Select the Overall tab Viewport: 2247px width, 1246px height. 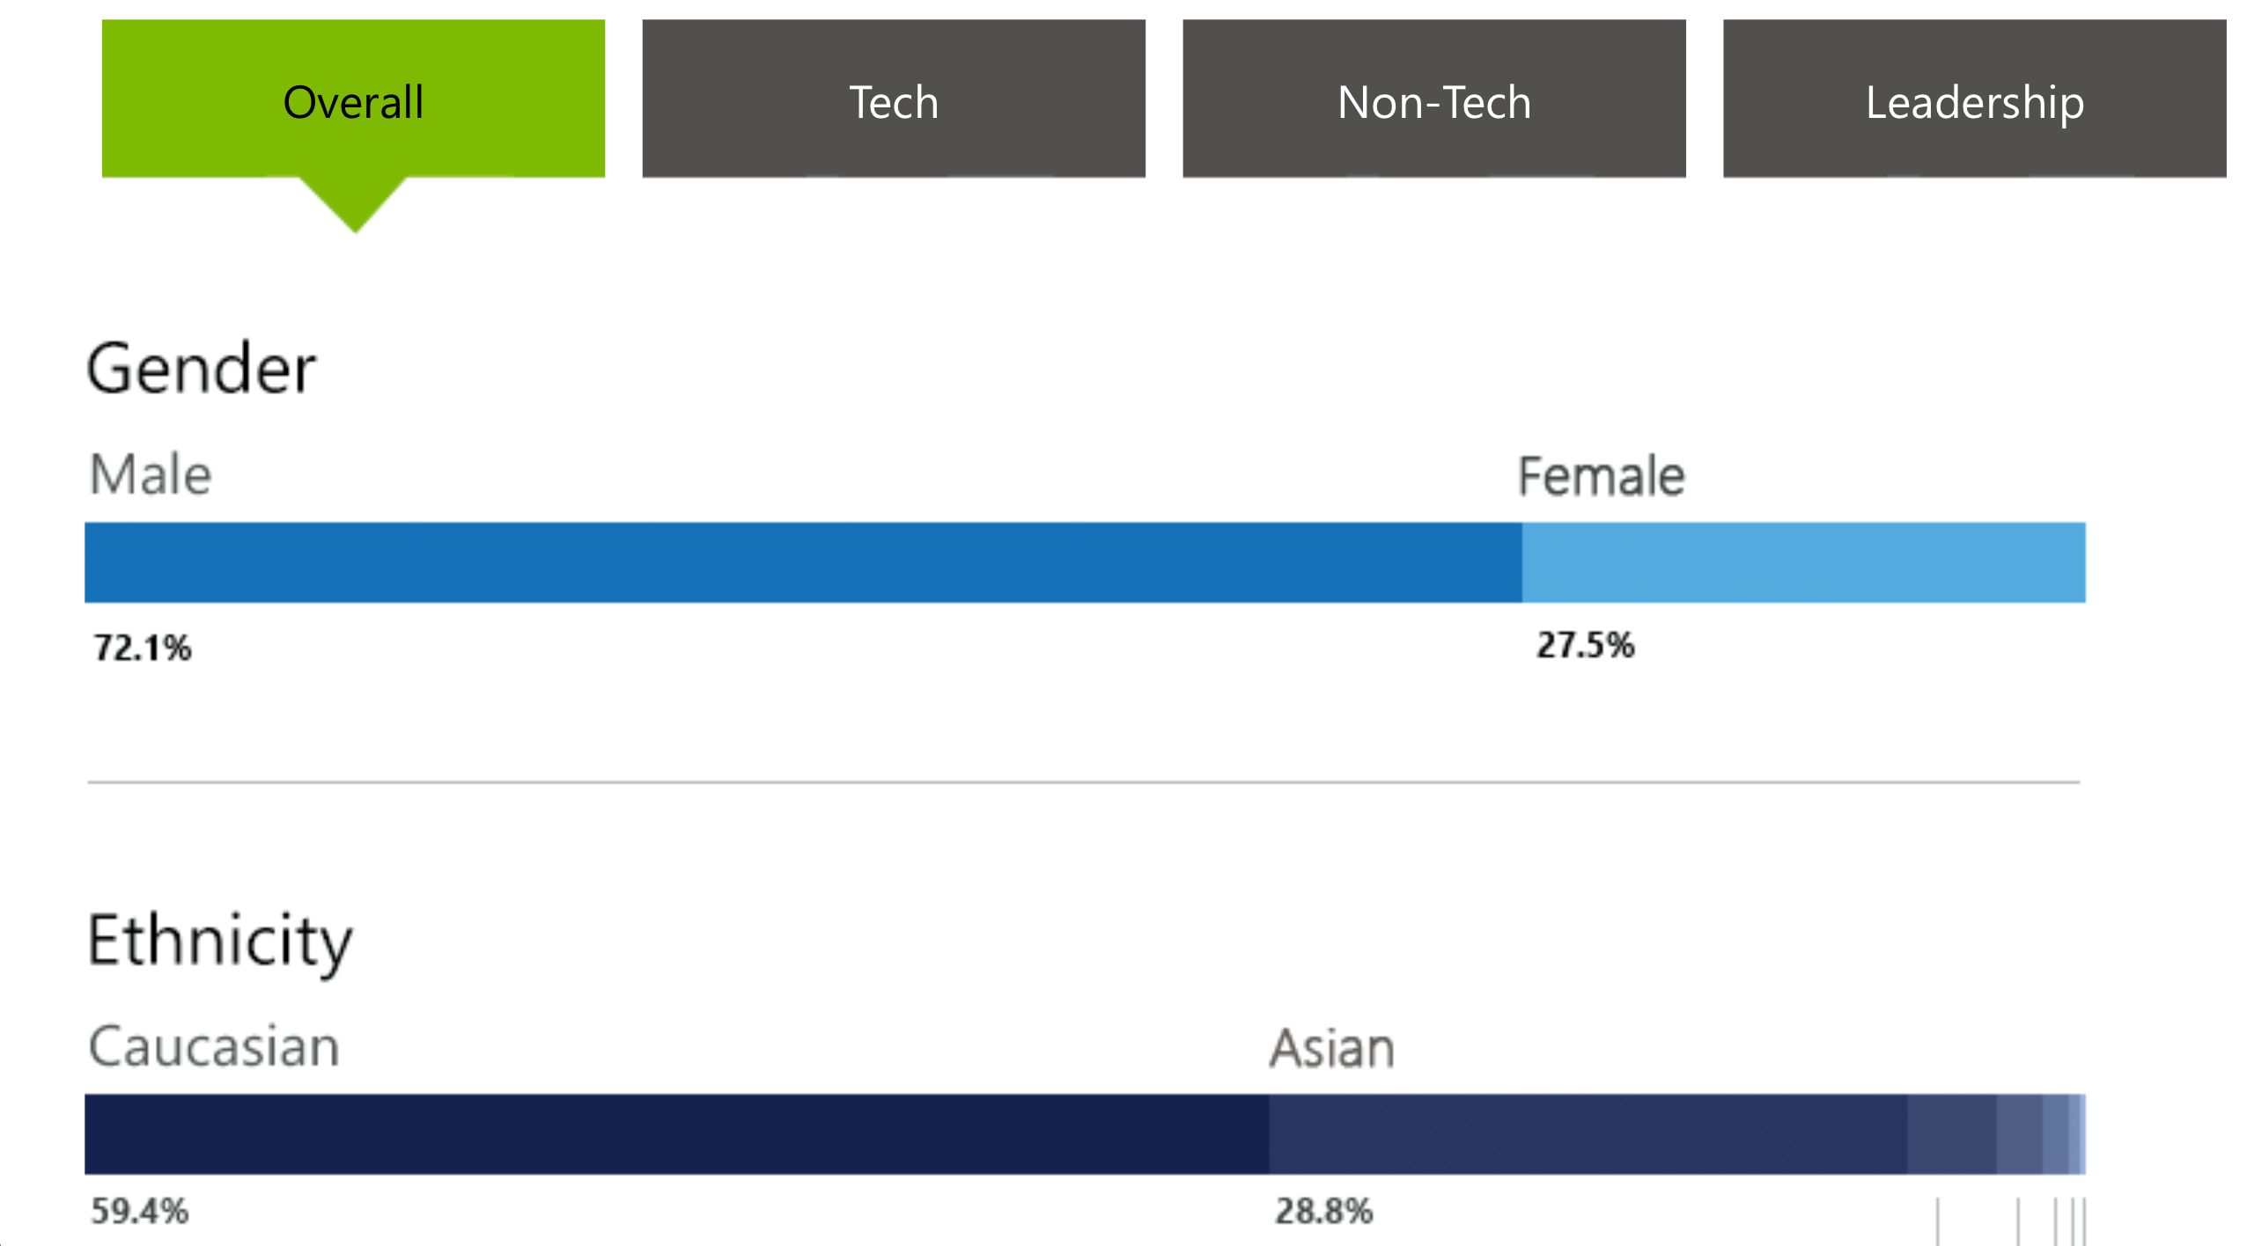tap(353, 99)
